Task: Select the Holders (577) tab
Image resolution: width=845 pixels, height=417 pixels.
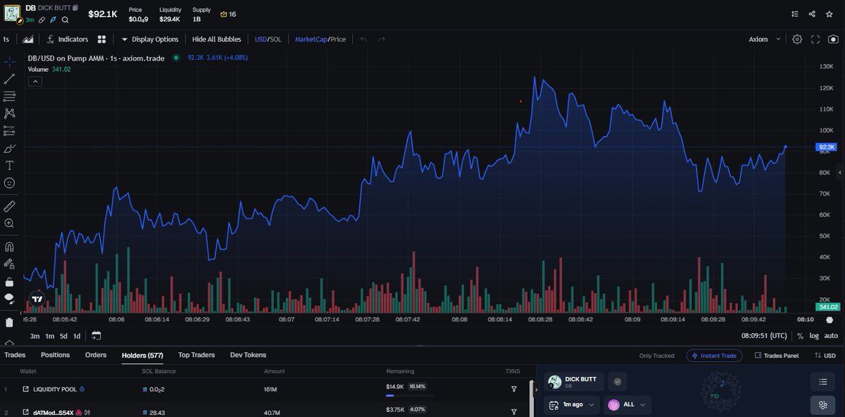Action: [142, 355]
